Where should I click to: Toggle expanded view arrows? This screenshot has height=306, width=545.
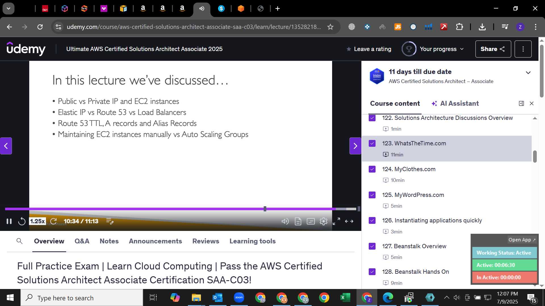[x=349, y=221]
